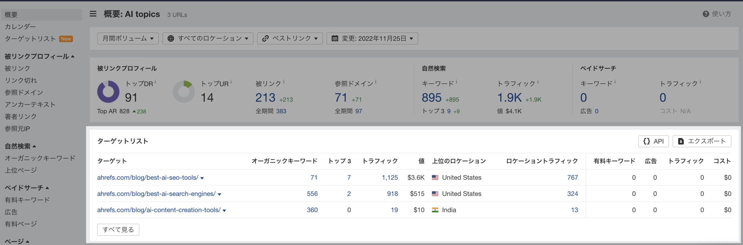Open オーガニックキーワード in the sidebar
The image size is (743, 245).
coord(40,158)
